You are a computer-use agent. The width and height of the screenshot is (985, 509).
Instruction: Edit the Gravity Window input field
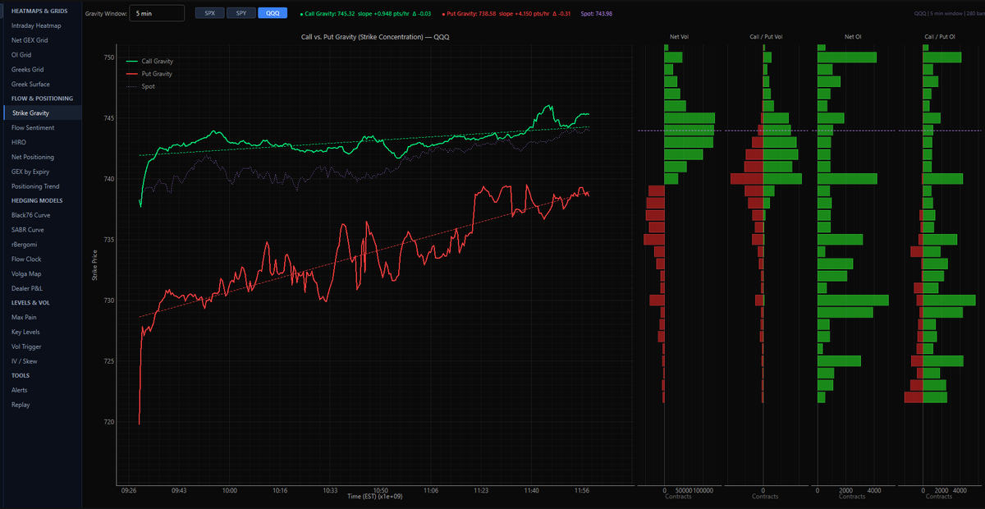[x=157, y=13]
